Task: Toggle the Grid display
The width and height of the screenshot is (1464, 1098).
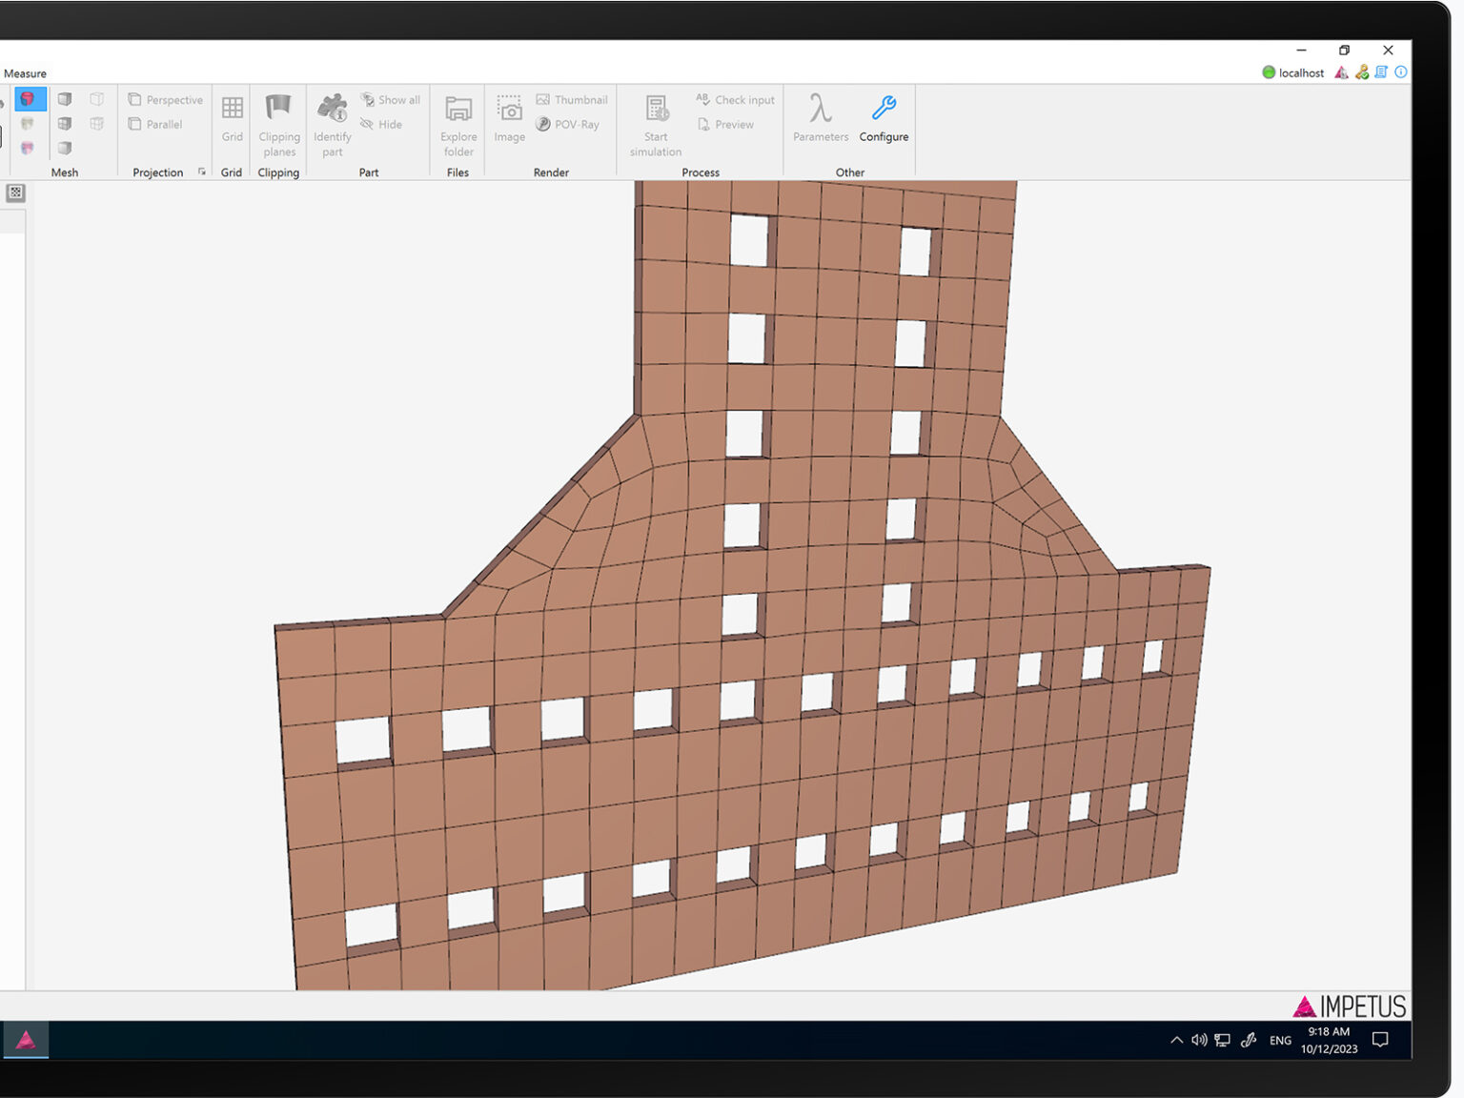Action: click(232, 109)
